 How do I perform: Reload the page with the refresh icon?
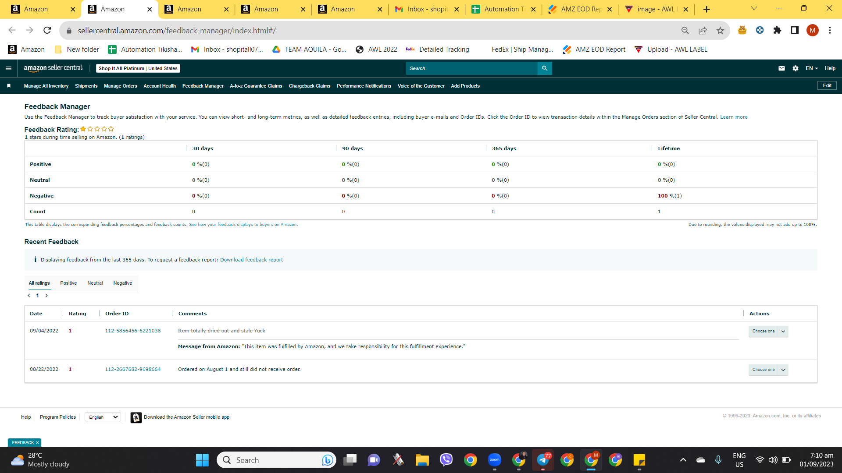tap(47, 30)
